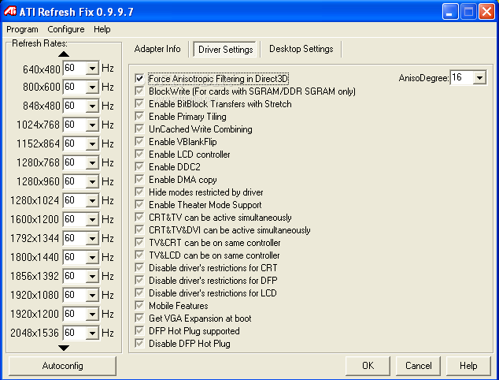Open the 1152x864 refresh rate dropdown
Image resolution: width=499 pixels, height=380 pixels.
(92, 143)
